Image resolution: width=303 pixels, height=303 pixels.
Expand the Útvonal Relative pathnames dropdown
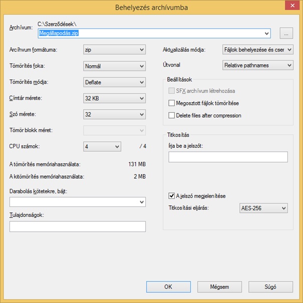click(x=257, y=66)
